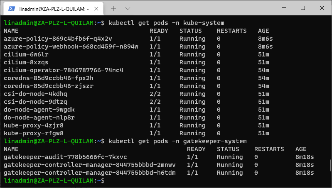Click pod name kube-proxy-rfgw8
Image resolution: width=332 pixels, height=188 pixels.
34,133
